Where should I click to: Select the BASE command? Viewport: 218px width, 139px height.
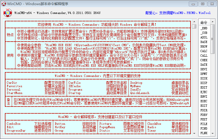[x=204, y=42]
